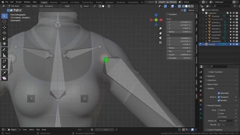Select the Select Box tool
Image resolution: width=240 pixels, height=135 pixels.
tap(4, 16)
